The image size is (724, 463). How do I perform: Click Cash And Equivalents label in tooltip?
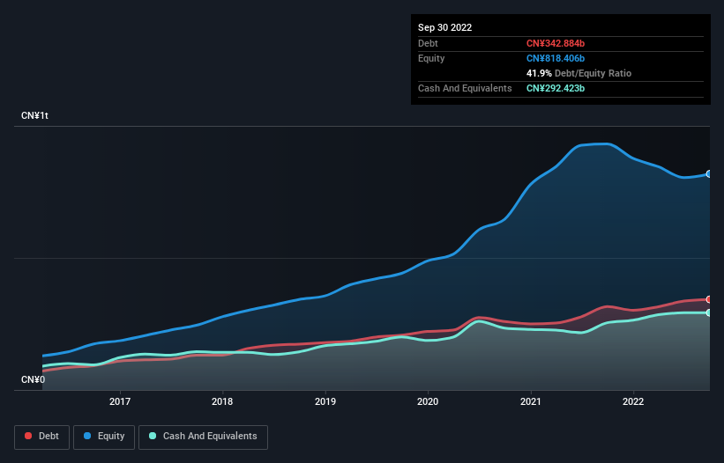click(x=465, y=88)
